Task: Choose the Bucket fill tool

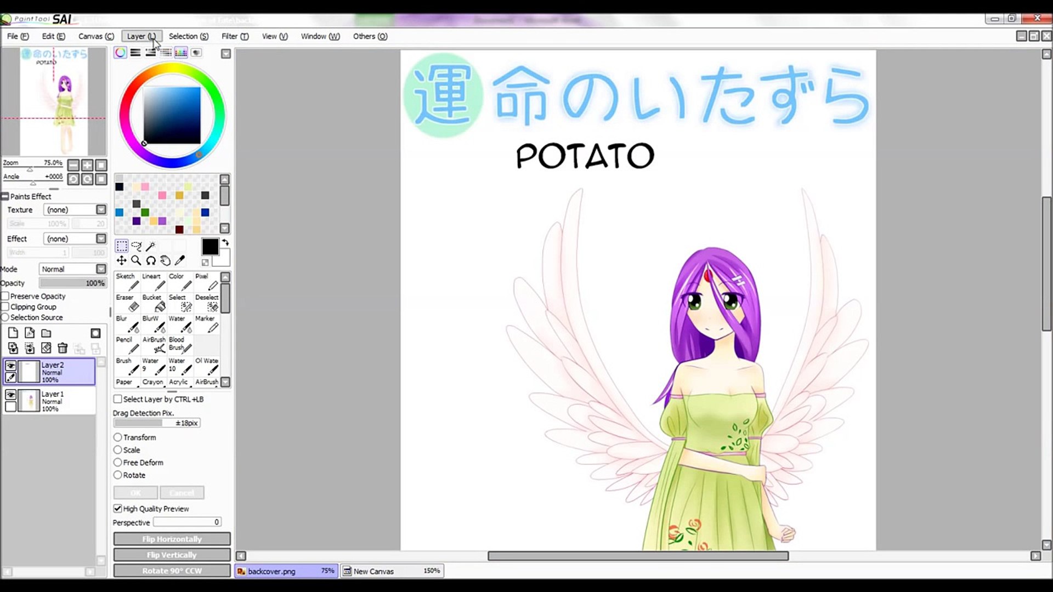Action: point(154,303)
